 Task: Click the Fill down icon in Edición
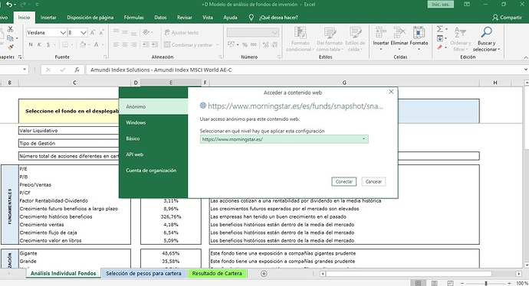(440, 38)
